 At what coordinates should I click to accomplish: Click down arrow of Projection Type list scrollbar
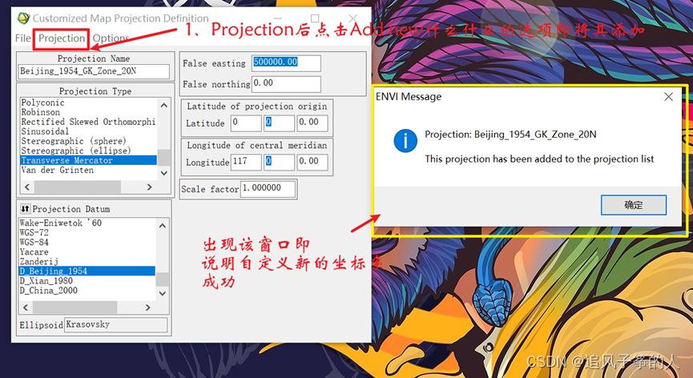point(164,173)
